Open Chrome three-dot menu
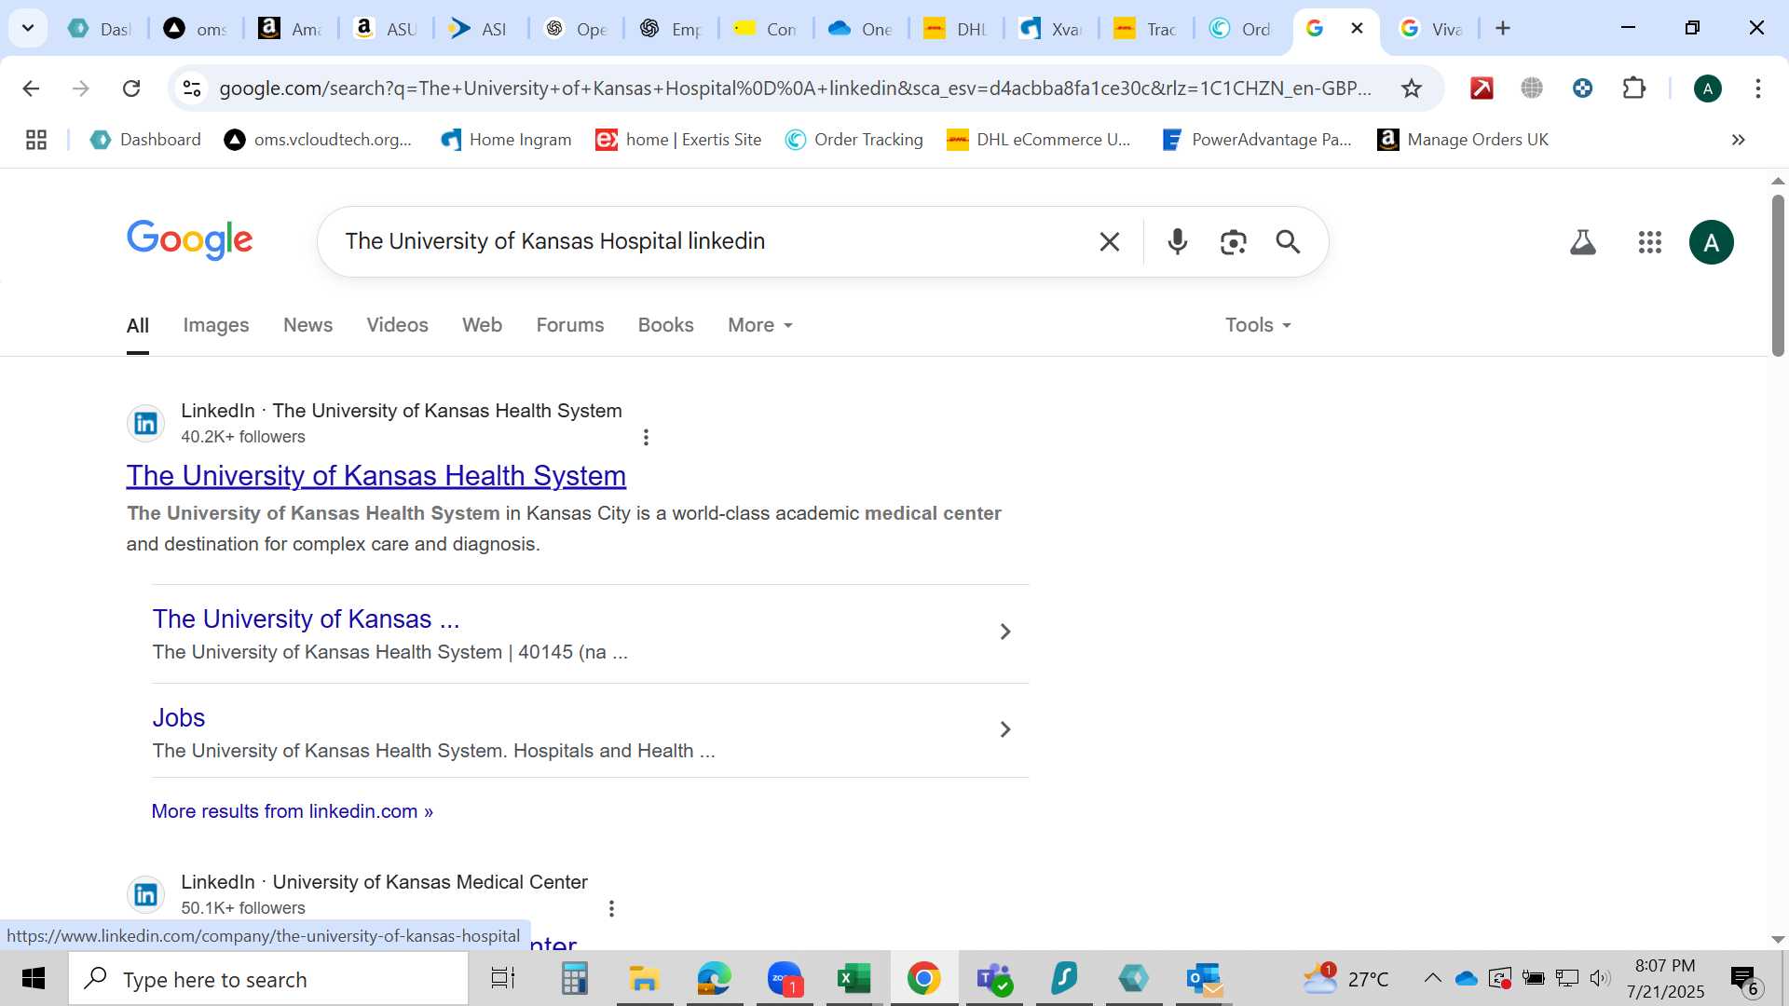 coord(1757,88)
